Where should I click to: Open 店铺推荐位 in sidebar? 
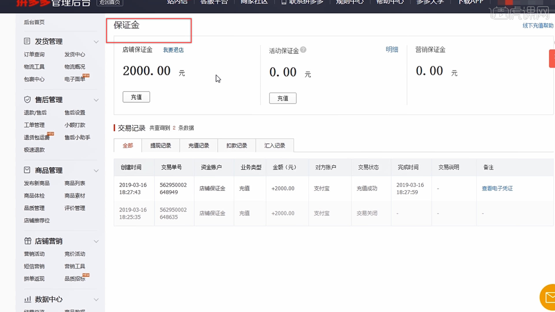click(x=37, y=221)
